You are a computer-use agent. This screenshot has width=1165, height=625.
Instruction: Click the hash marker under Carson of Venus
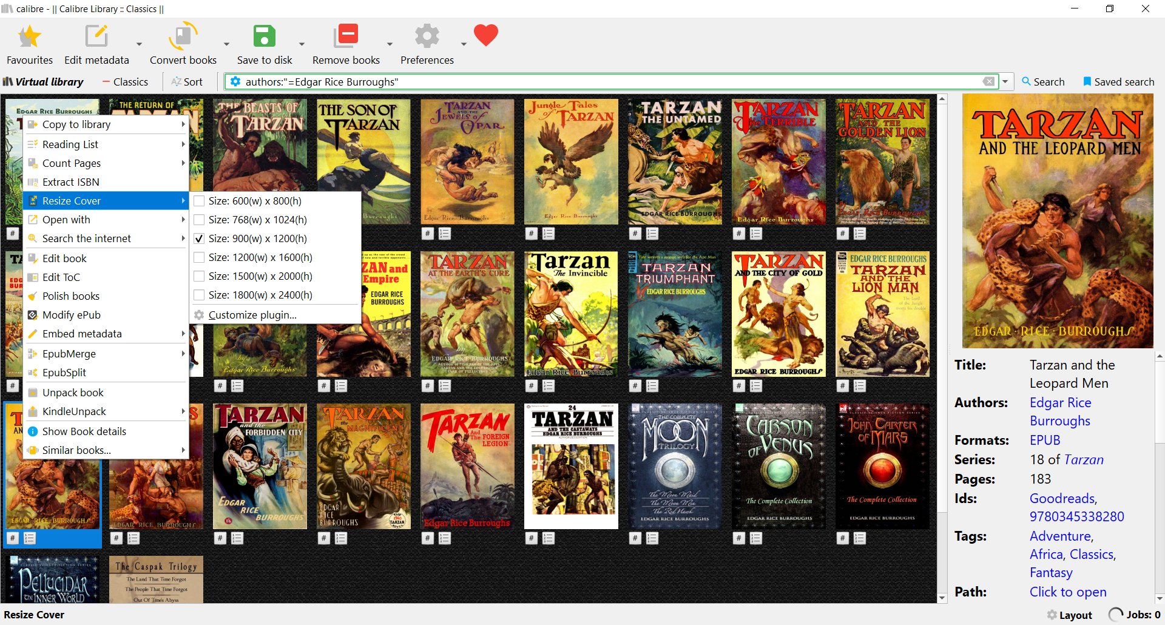tap(739, 538)
